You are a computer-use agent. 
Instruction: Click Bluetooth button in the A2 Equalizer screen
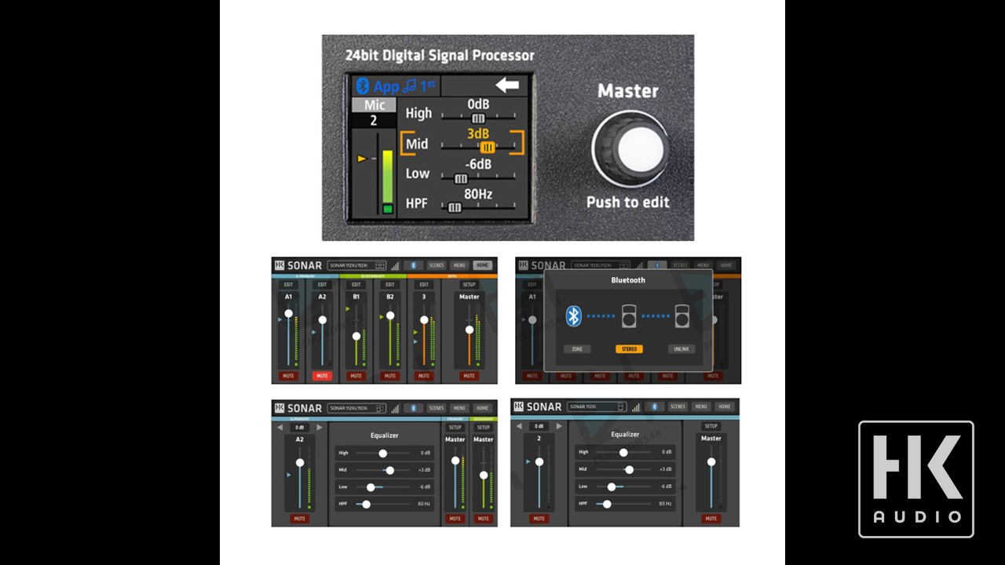point(414,408)
